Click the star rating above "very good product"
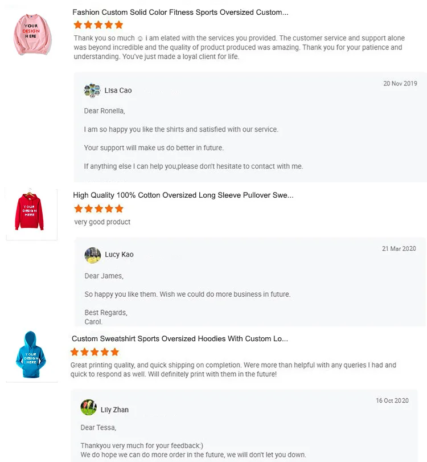This screenshot has width=427, height=462. point(98,208)
